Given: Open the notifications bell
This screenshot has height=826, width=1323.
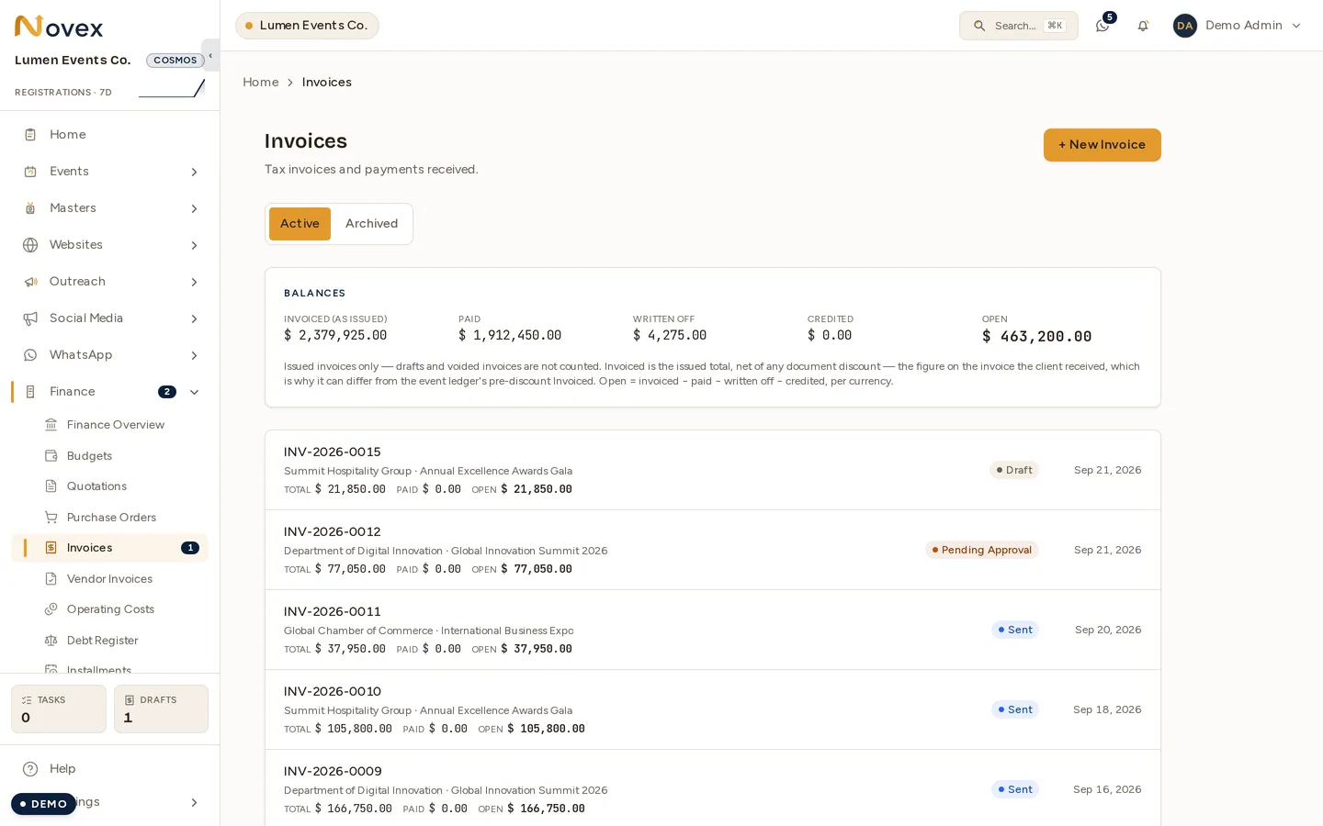Looking at the screenshot, I should pyautogui.click(x=1143, y=26).
